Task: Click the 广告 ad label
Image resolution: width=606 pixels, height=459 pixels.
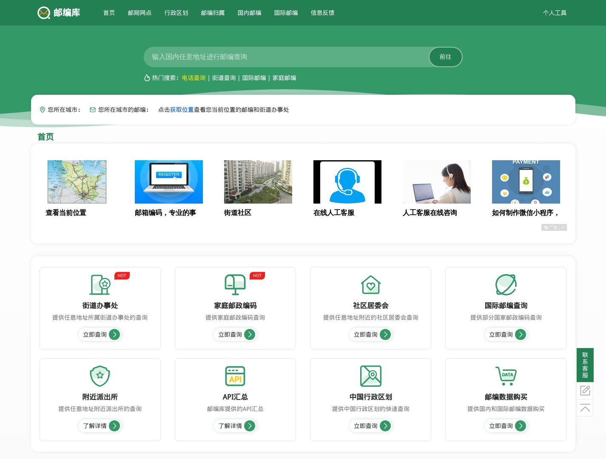Action: (x=551, y=227)
